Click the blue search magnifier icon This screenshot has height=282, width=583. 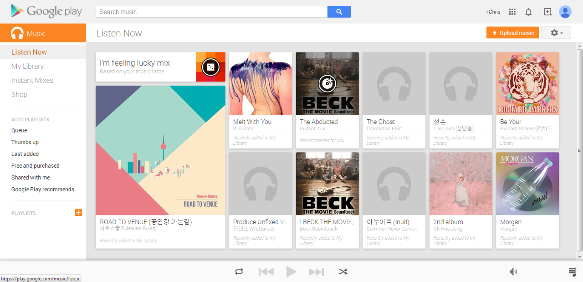point(339,11)
